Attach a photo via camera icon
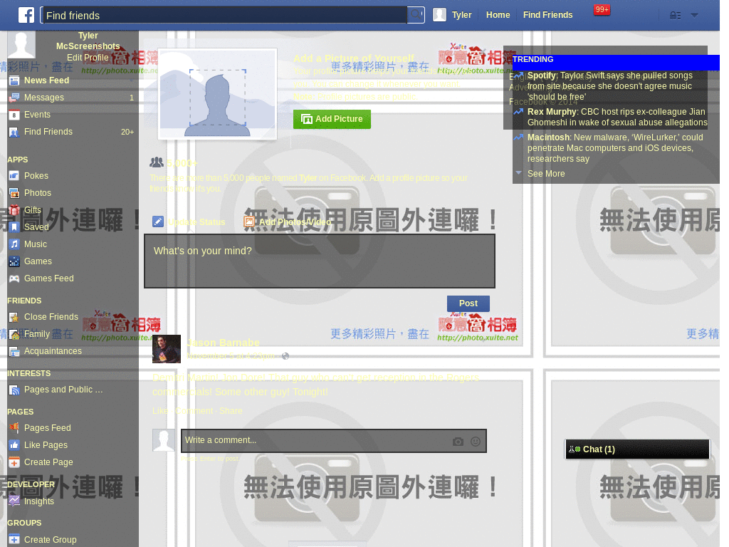The height and width of the screenshot is (547, 729). coord(458,442)
